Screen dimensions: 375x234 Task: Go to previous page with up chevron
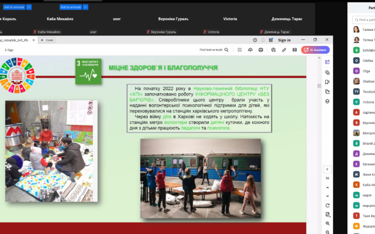327,188
